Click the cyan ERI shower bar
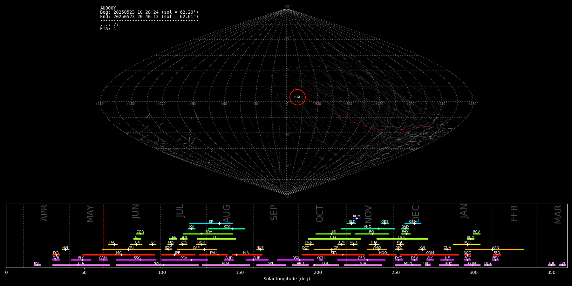The image size is (572, 286). pyautogui.click(x=211, y=223)
